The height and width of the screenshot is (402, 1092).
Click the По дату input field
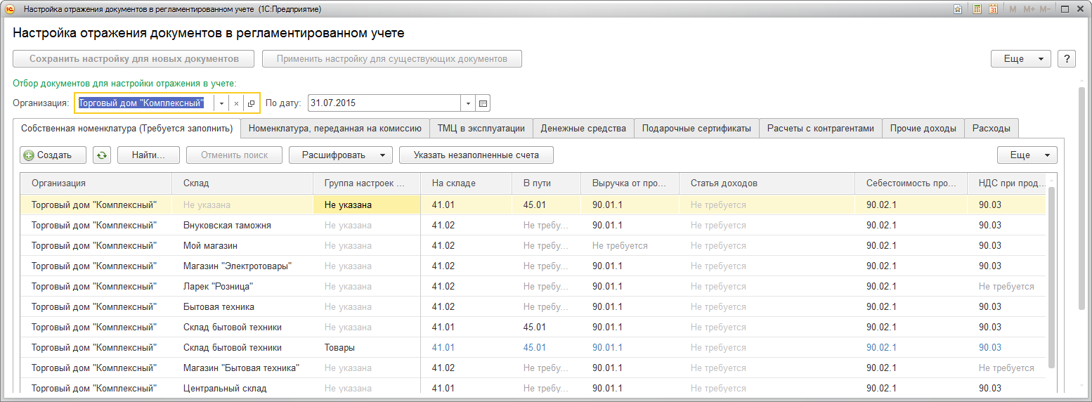click(x=384, y=103)
